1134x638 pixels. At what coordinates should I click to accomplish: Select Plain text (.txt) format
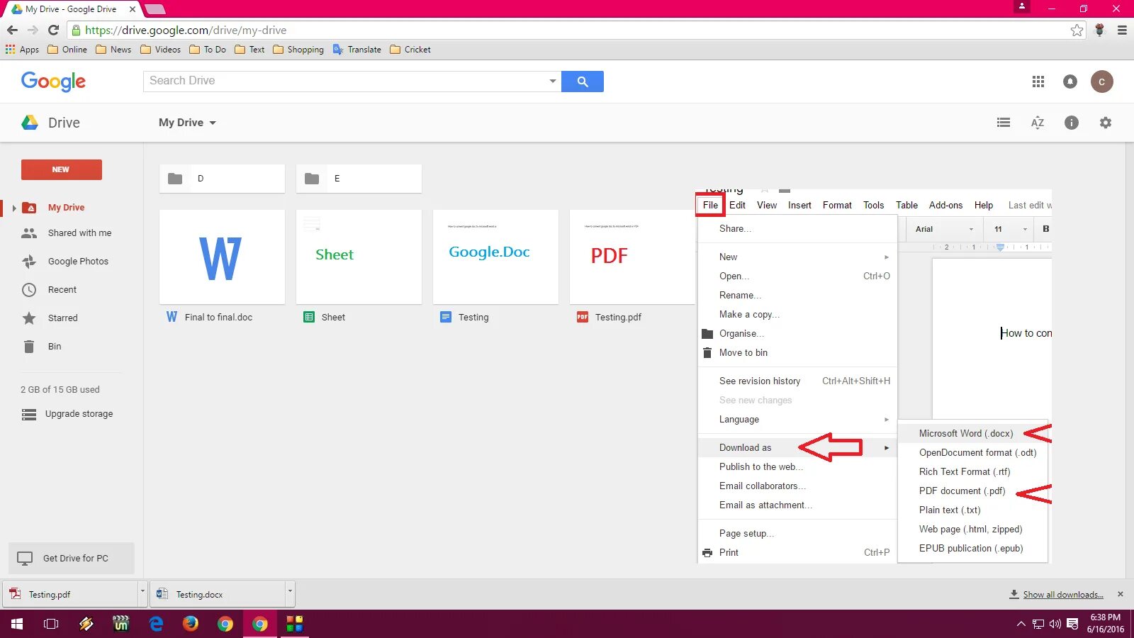(972, 510)
